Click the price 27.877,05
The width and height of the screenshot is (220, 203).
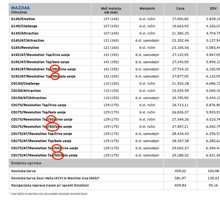point(180,76)
